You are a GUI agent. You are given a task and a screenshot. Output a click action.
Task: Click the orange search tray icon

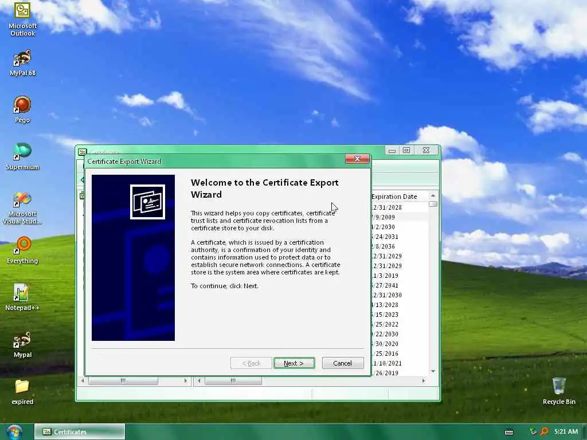[x=545, y=431]
